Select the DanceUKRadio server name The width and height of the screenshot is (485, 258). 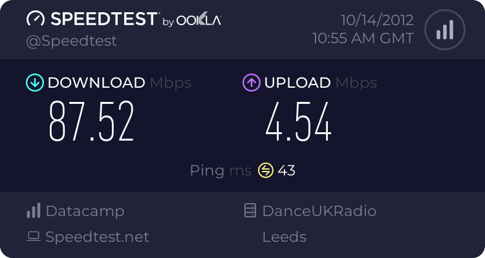(x=319, y=211)
